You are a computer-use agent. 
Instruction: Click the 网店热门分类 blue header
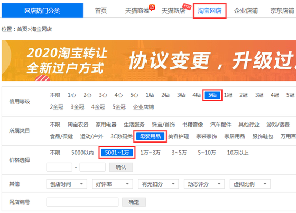pos(42,11)
